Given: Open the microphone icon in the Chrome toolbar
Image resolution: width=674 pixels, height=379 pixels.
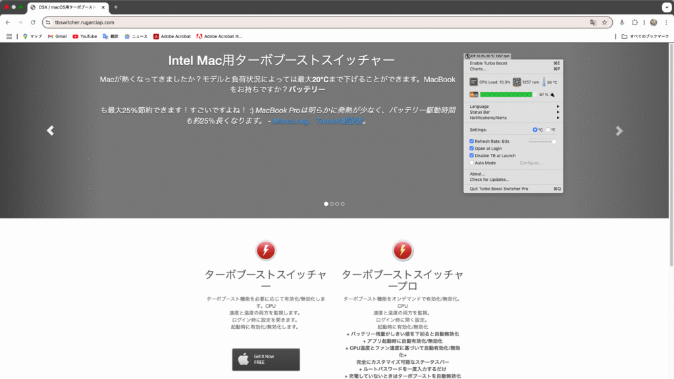Looking at the screenshot, I should 621,22.
